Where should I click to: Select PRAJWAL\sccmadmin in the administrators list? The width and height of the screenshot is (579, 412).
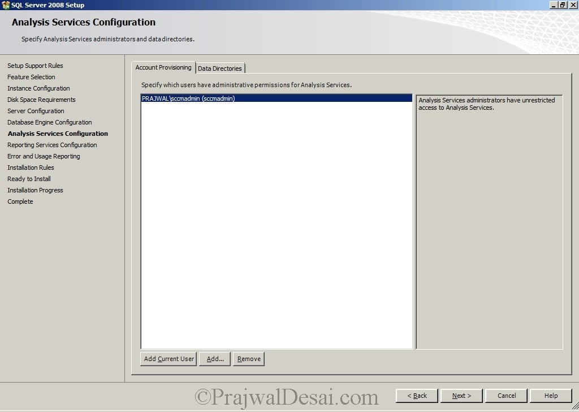pos(276,98)
